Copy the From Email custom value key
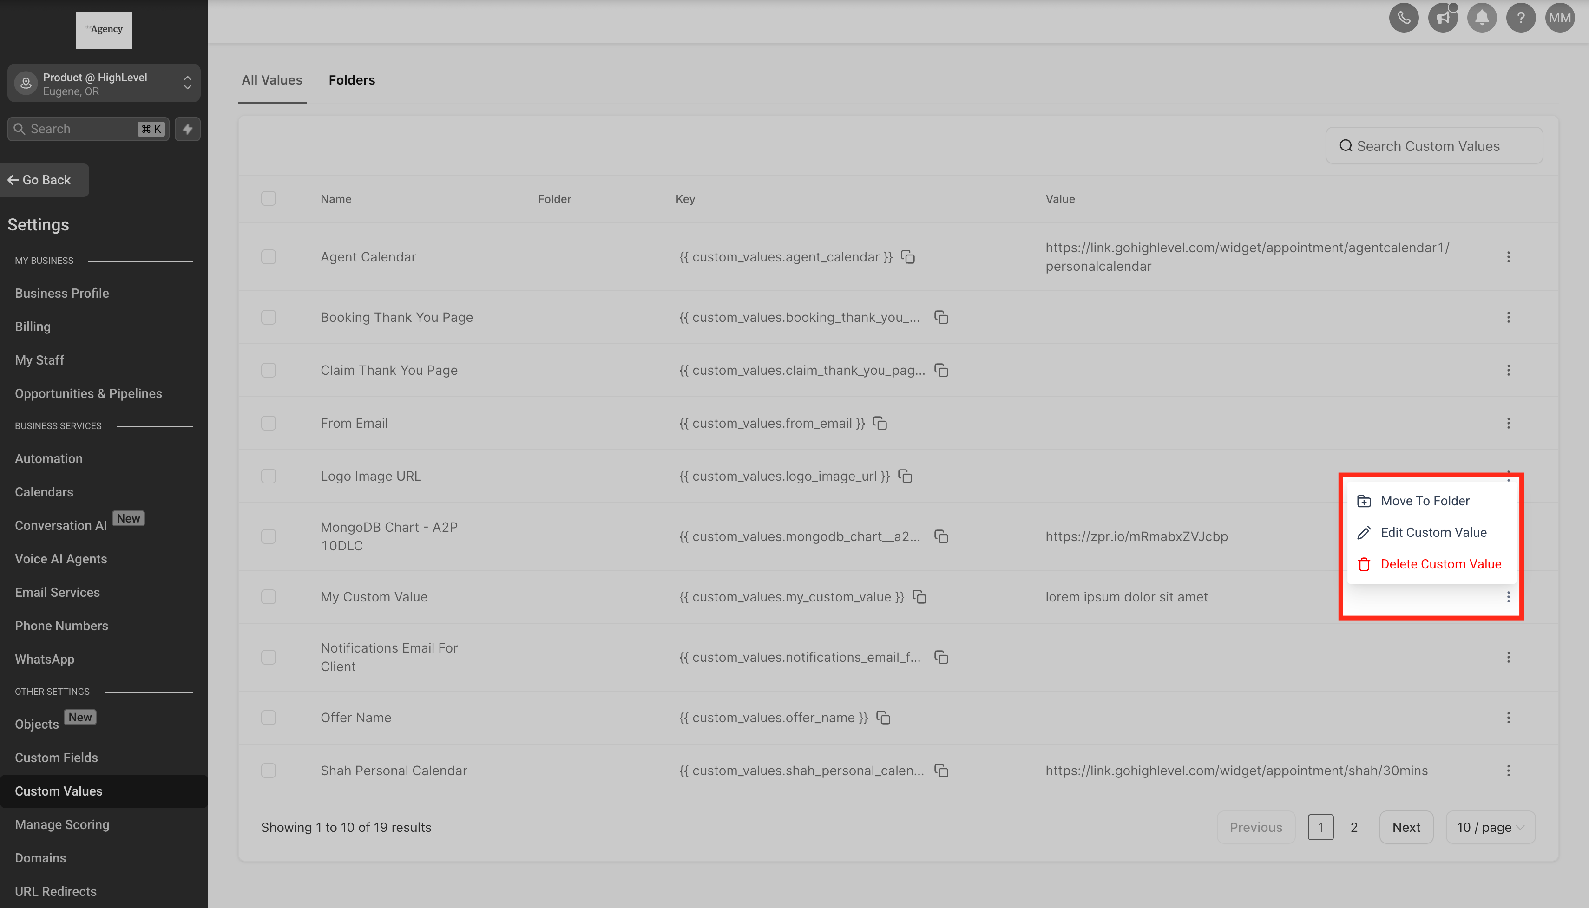 point(880,424)
